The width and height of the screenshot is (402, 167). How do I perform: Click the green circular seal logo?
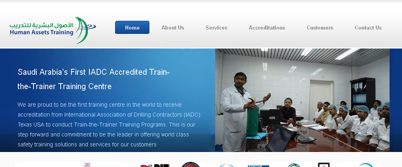click(294, 165)
